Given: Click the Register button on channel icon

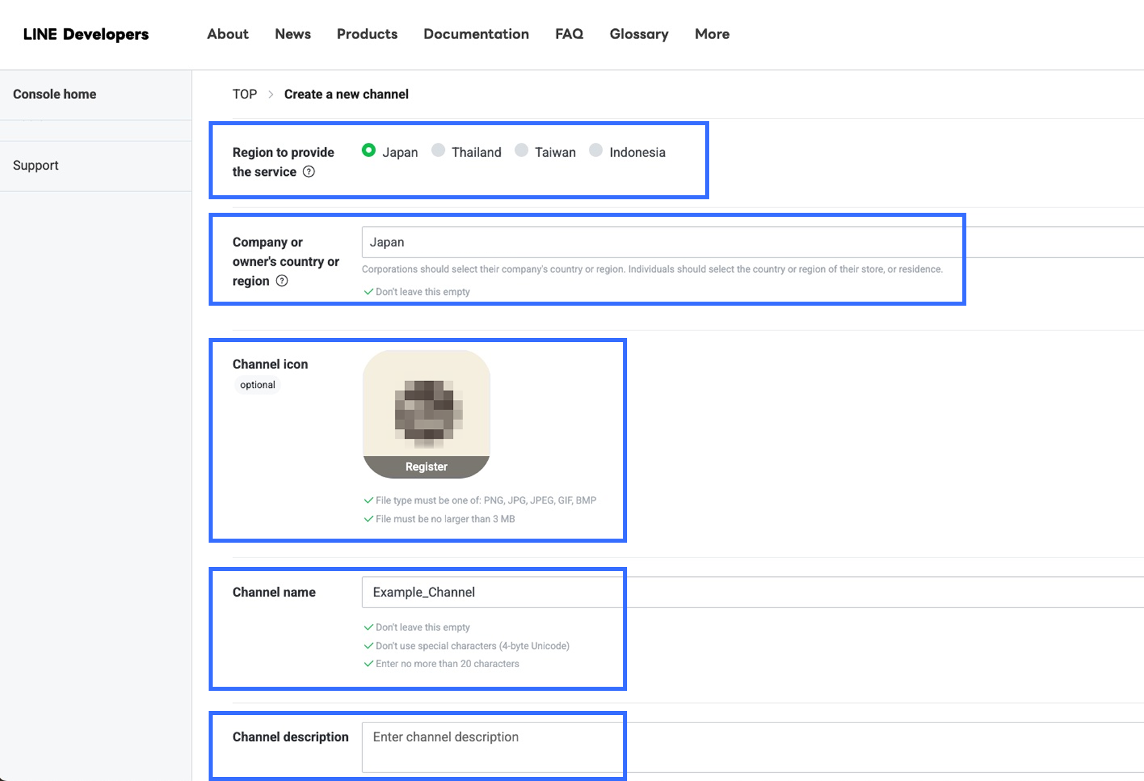Looking at the screenshot, I should tap(427, 467).
